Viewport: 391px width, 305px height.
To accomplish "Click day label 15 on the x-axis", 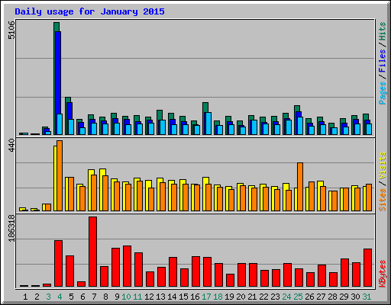I will pos(183,297).
